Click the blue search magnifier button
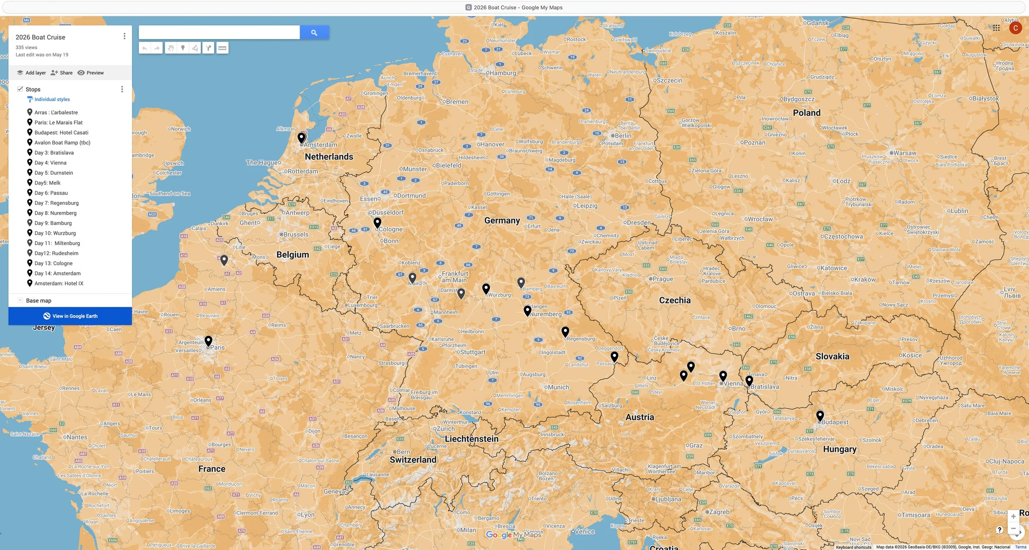 pos(314,32)
